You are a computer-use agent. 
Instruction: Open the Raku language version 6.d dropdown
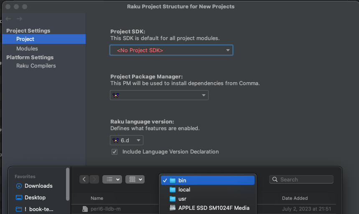(127, 140)
